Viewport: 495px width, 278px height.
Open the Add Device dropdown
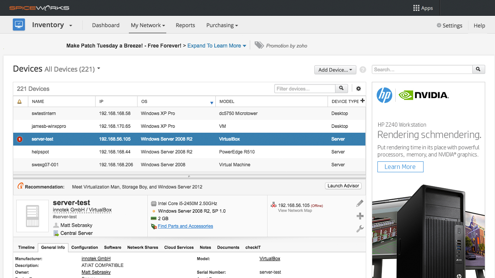[x=335, y=70]
